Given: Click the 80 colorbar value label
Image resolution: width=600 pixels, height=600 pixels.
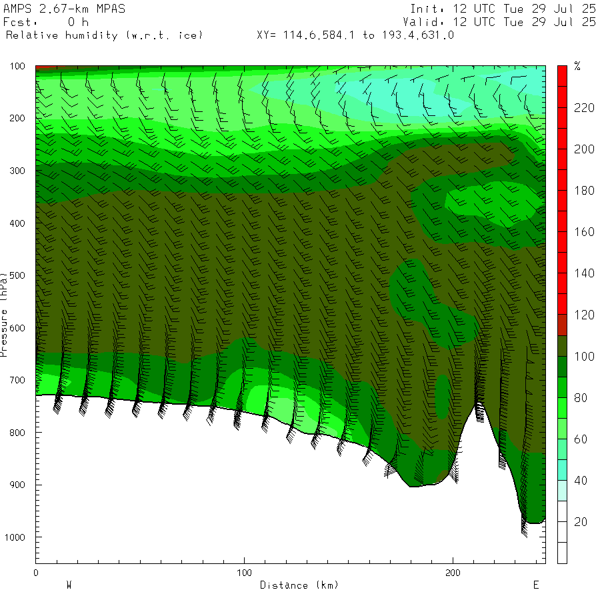Looking at the screenshot, I should pos(581,398).
